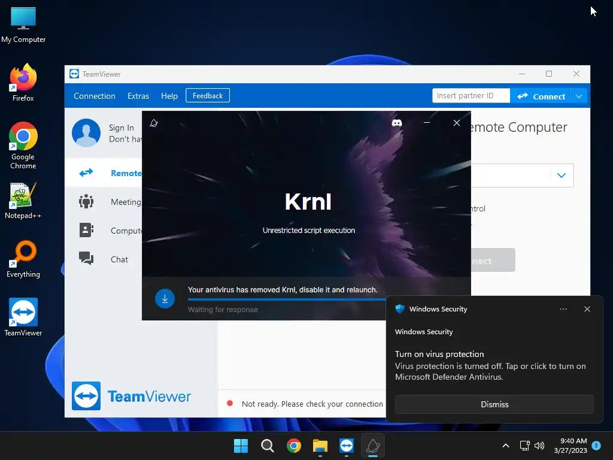Screen dimensions: 613x460
Task: Click the TeamViewer profile avatar
Action: 86,133
